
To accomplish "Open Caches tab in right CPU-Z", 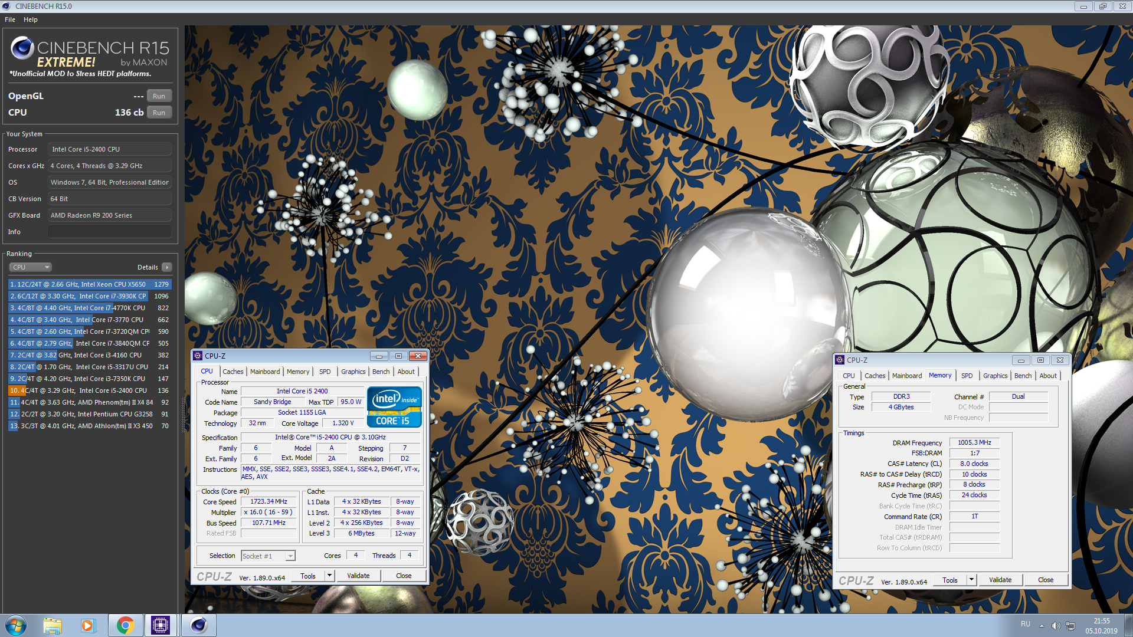I will [x=875, y=376].
